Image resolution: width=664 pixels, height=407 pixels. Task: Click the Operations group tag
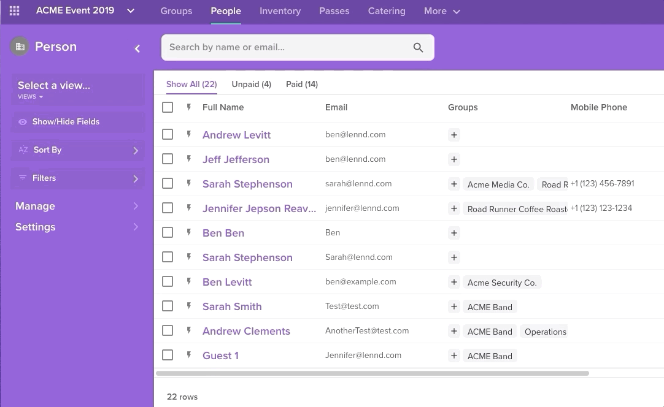pyautogui.click(x=545, y=332)
